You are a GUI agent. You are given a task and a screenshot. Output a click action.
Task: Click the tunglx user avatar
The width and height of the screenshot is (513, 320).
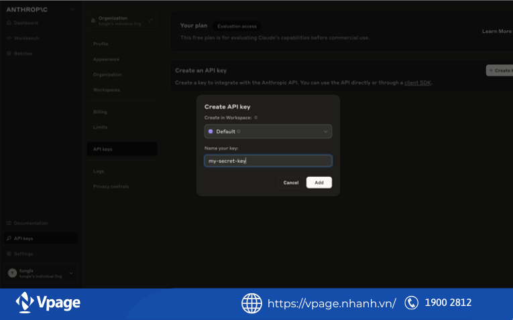pos(13,273)
